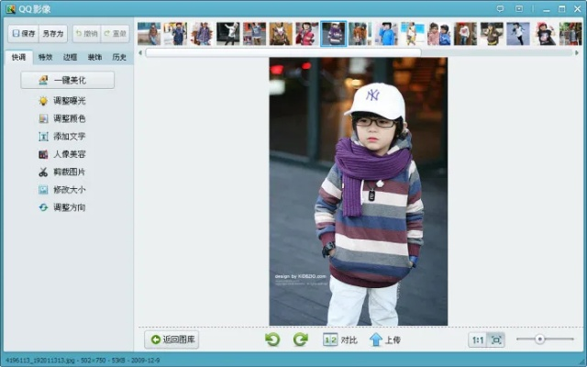This screenshot has width=587, height=367.
Task: Switch to the 边框 border tab
Action: (x=70, y=57)
